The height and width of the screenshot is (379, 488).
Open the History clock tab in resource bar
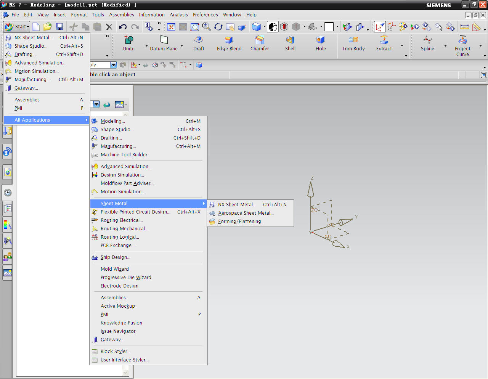[8, 193]
